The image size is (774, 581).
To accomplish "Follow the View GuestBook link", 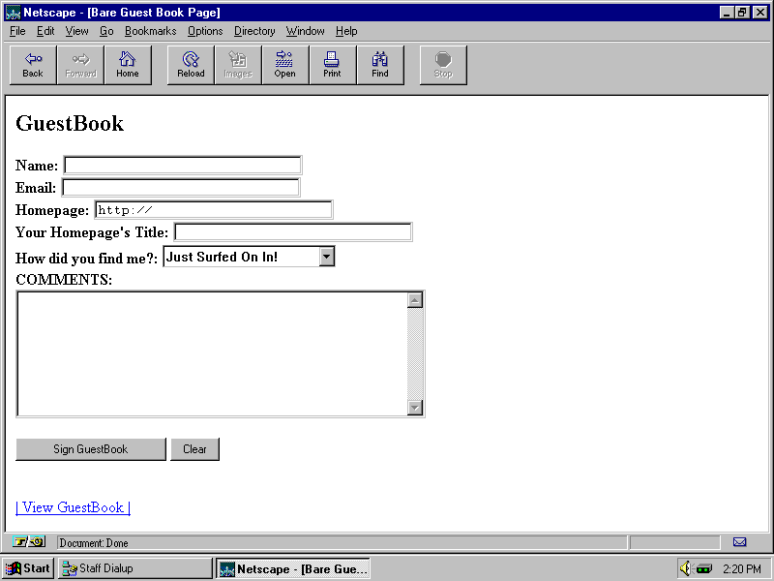I will pyautogui.click(x=74, y=507).
